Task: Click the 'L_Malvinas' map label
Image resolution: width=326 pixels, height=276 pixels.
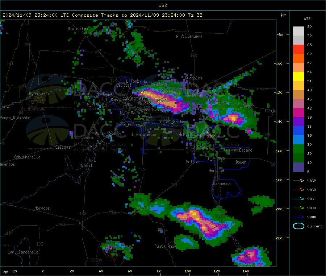Action: (143, 135)
